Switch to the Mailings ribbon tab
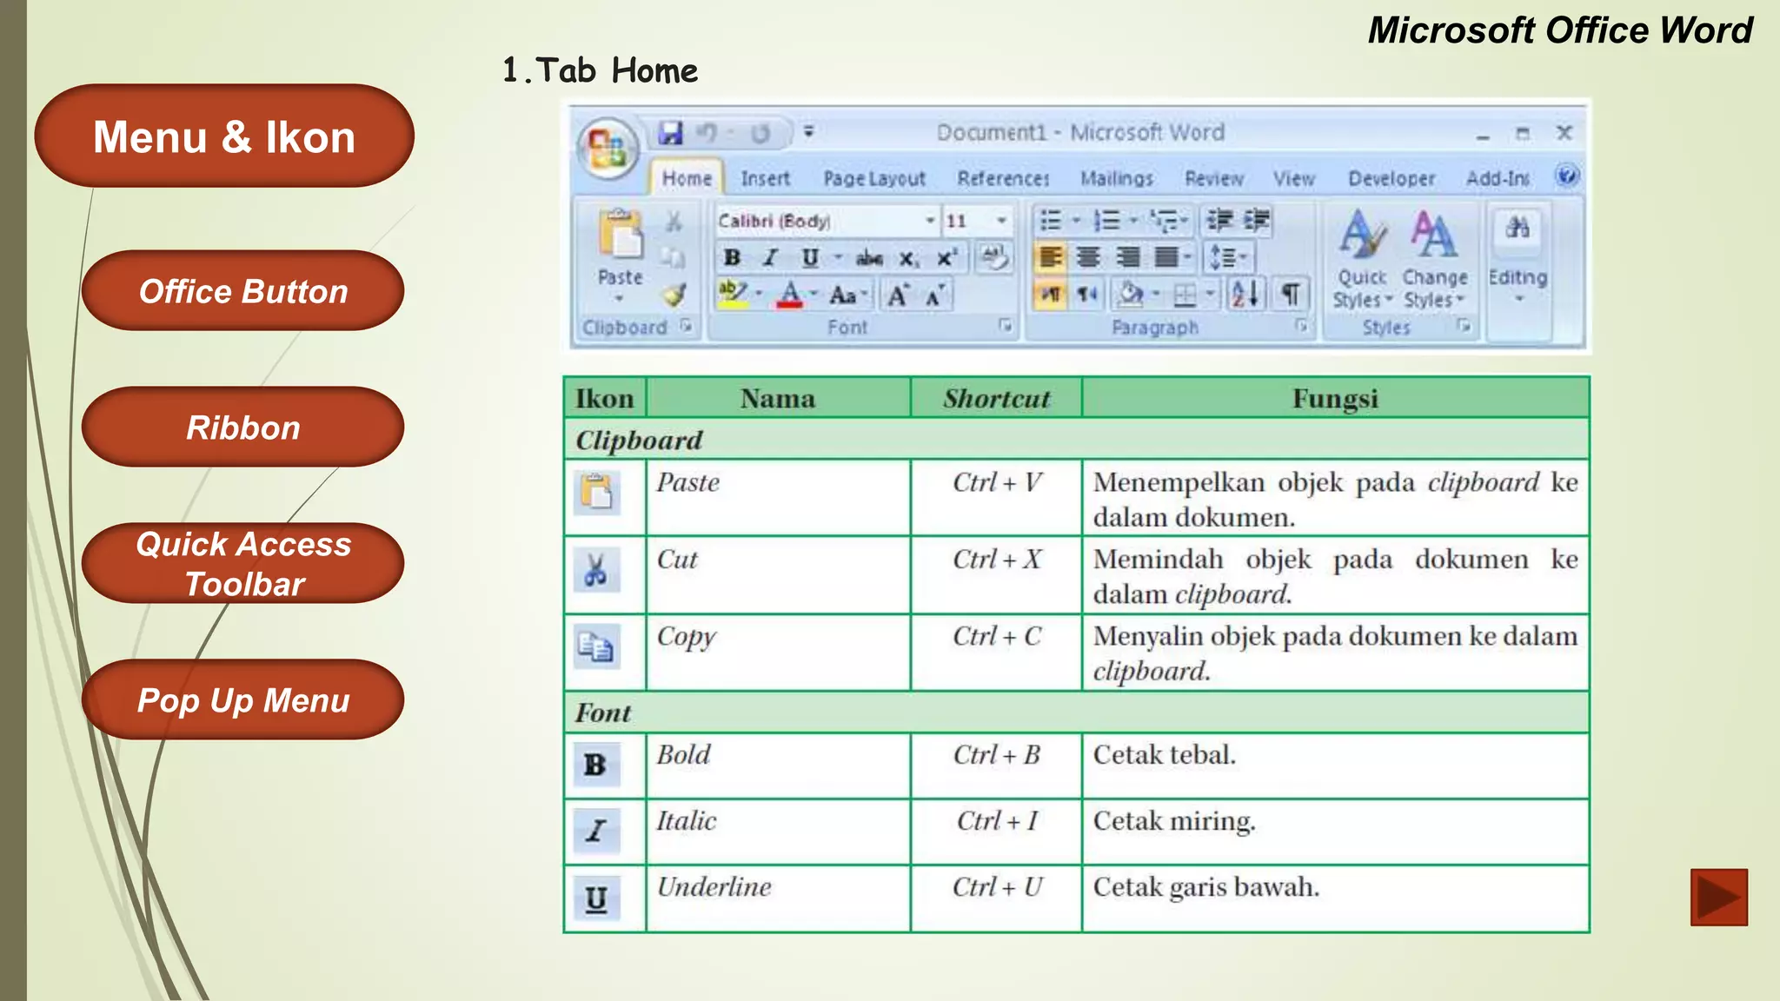The image size is (1780, 1001). (1117, 178)
